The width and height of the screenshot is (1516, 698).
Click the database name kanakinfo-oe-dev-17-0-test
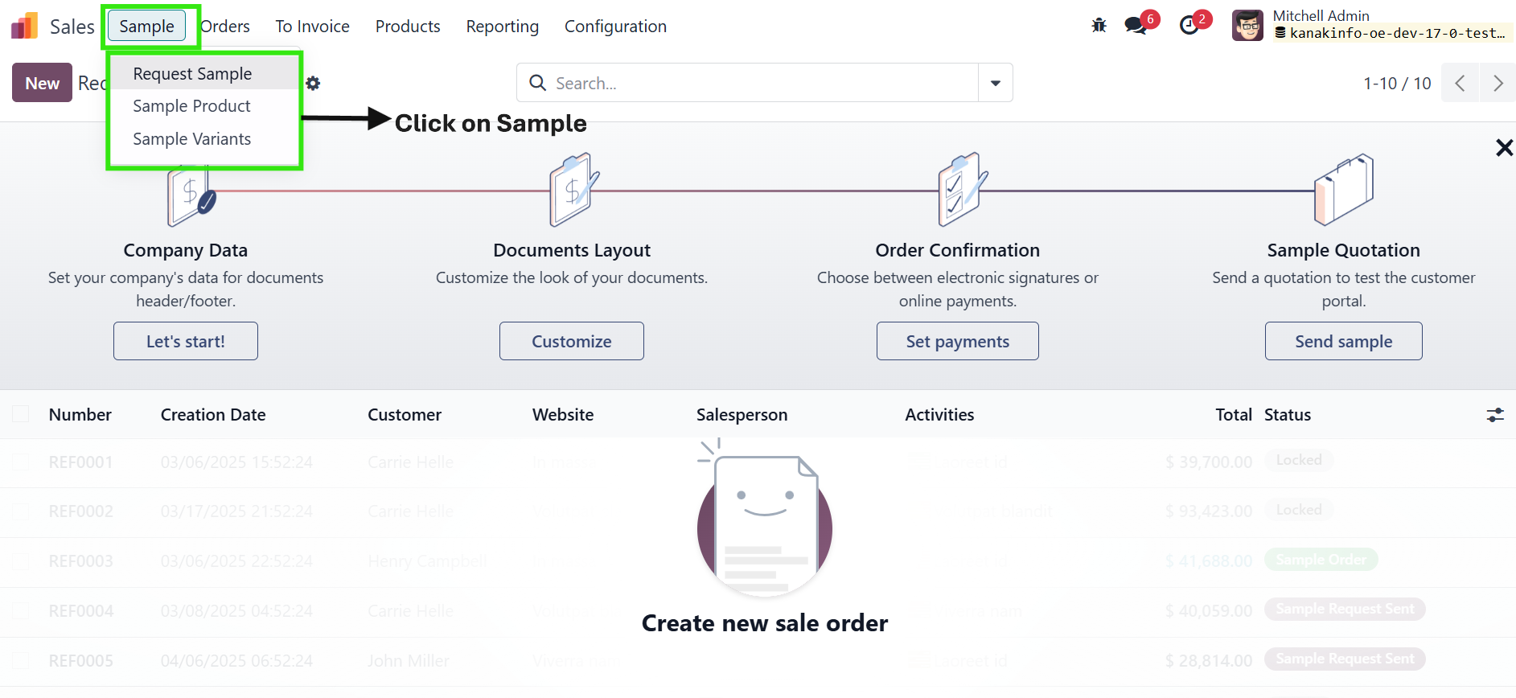point(1397,33)
